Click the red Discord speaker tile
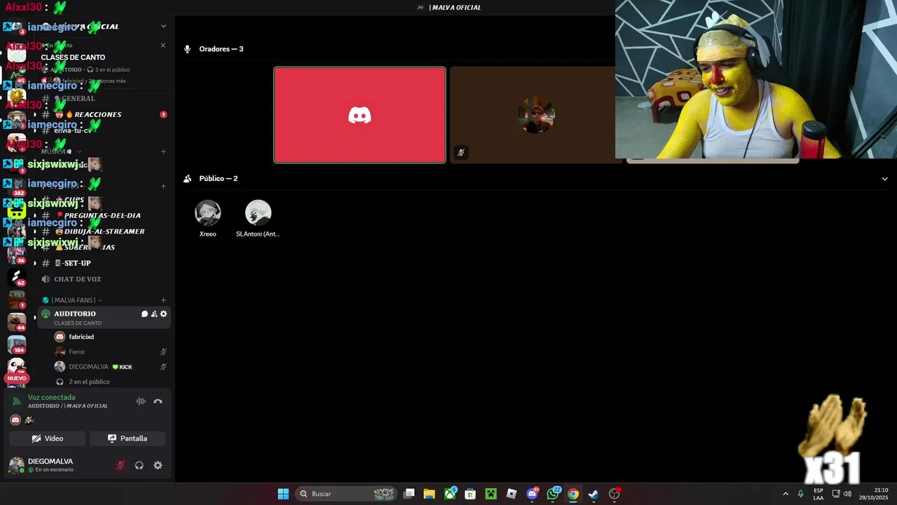 tap(360, 115)
